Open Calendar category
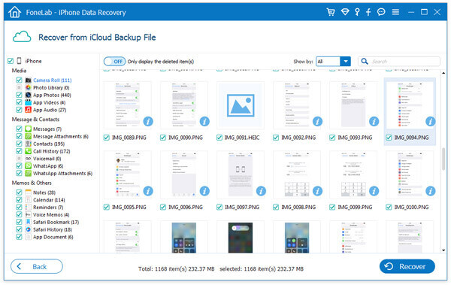 tap(49, 200)
